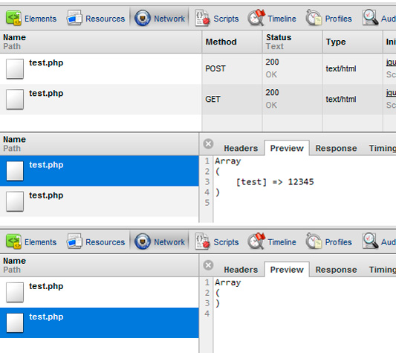Image resolution: width=396 pixels, height=353 pixels.
Task: Select the GET test.php request row
Action: pos(198,100)
